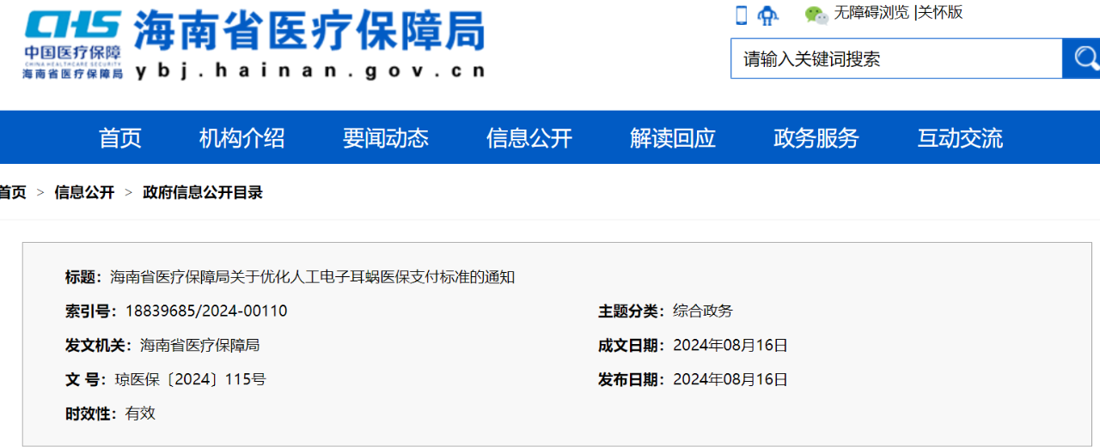
Task: Click the WeChat icon in header
Action: click(816, 15)
